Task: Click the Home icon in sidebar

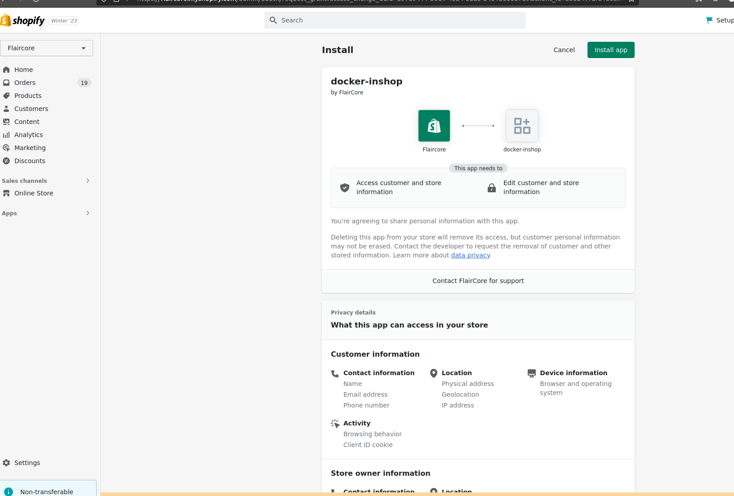Action: click(x=6, y=70)
